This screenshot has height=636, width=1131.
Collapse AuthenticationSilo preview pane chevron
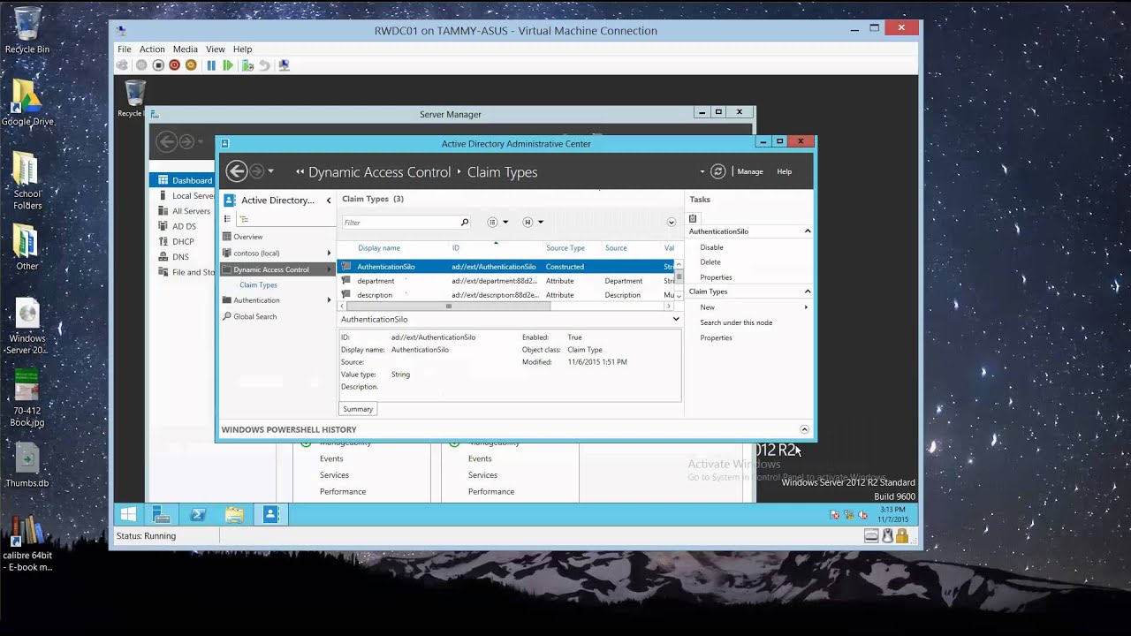click(676, 319)
